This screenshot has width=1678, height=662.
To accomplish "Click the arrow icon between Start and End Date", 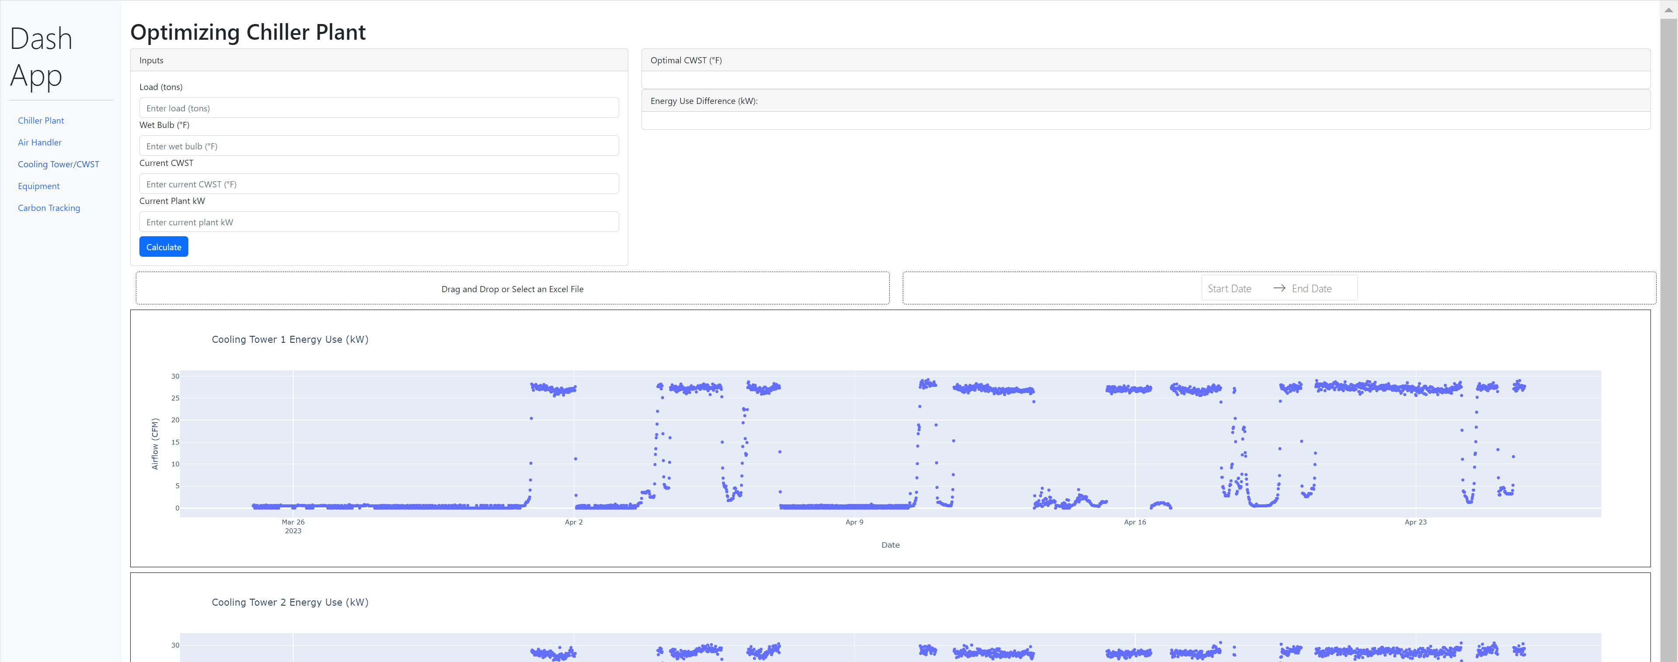I will tap(1279, 288).
